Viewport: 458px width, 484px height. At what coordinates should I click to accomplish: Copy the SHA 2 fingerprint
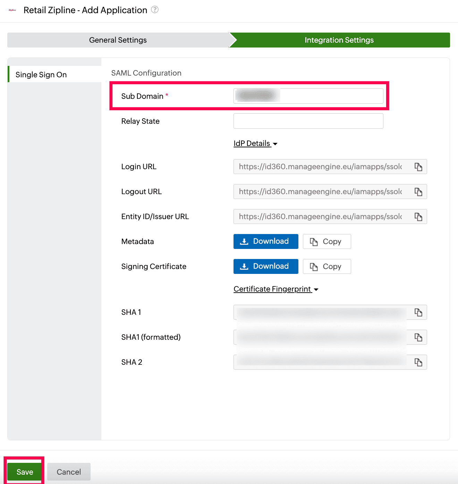(418, 362)
